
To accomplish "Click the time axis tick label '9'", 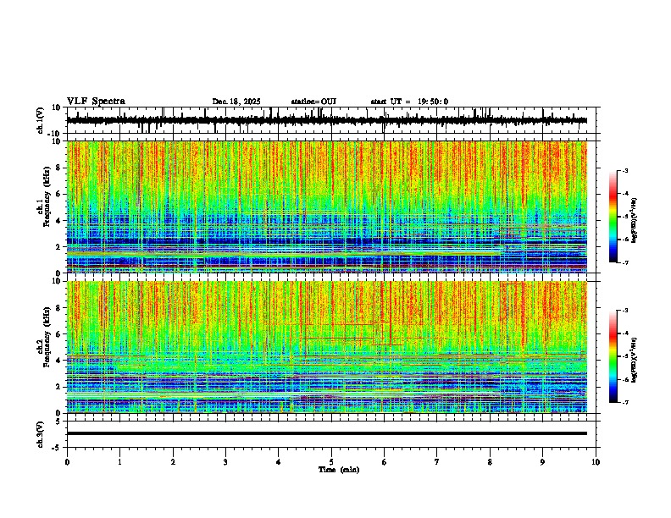I will (542, 462).
